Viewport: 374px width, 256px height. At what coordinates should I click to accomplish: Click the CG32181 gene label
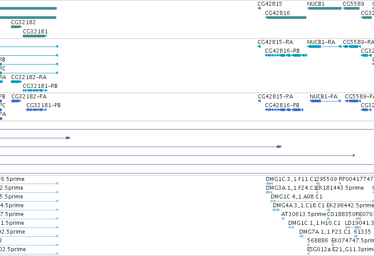click(x=35, y=32)
